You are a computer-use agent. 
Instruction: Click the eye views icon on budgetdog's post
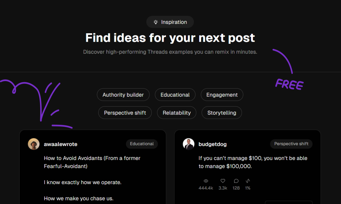click(206, 181)
